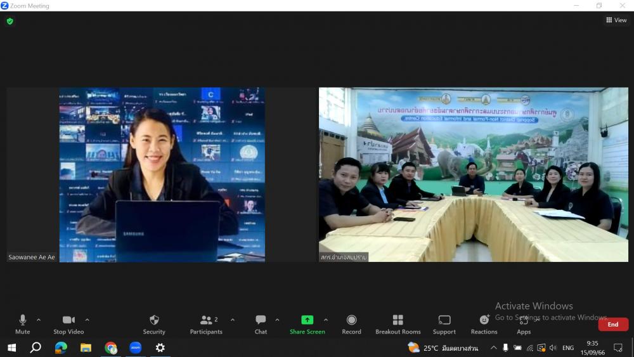Click the battery tray icon
Image resolution: width=634 pixels, height=357 pixels.
[517, 347]
